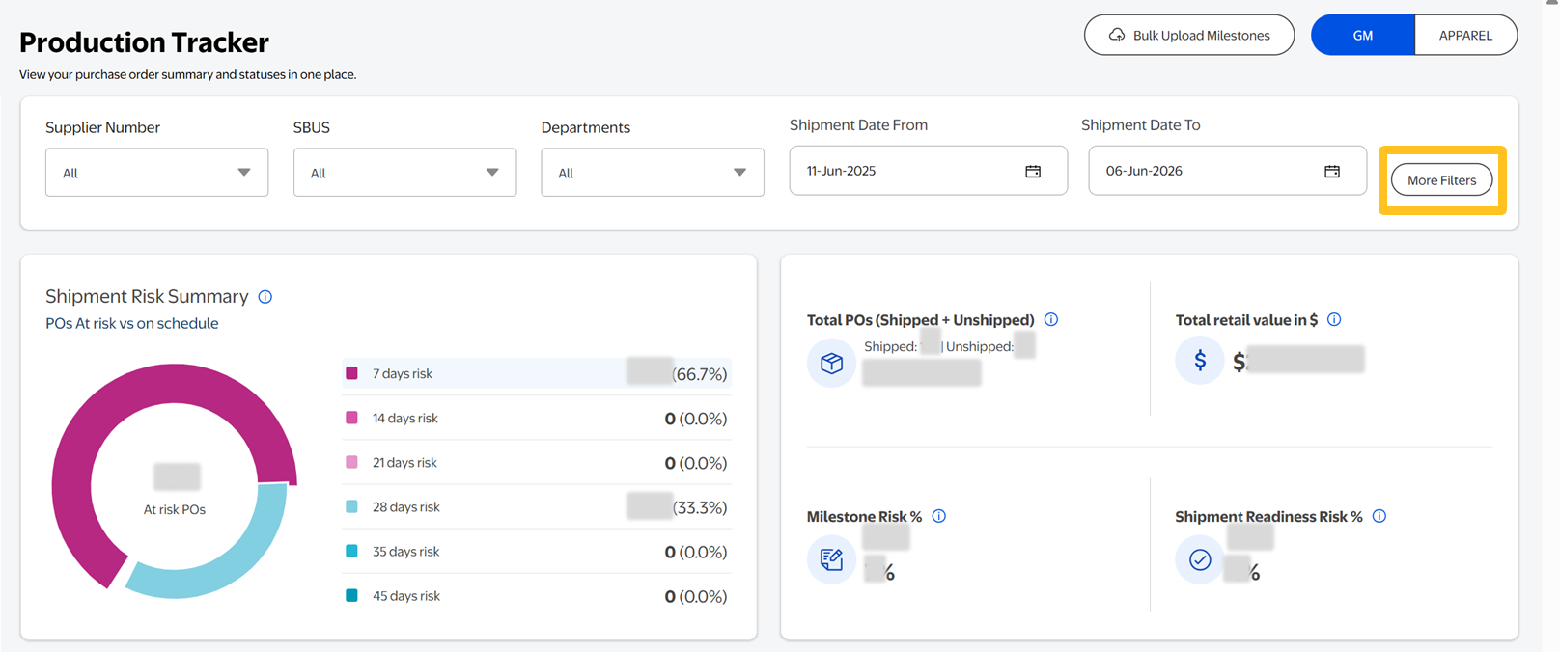
Task: Click the 7 days risk color swatch
Action: [352, 373]
